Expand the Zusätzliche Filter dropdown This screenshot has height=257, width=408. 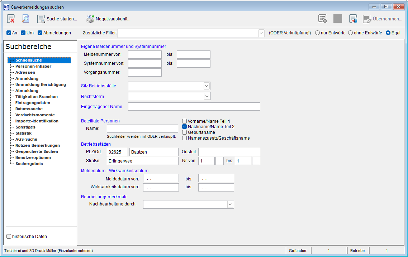pyautogui.click(x=261, y=33)
